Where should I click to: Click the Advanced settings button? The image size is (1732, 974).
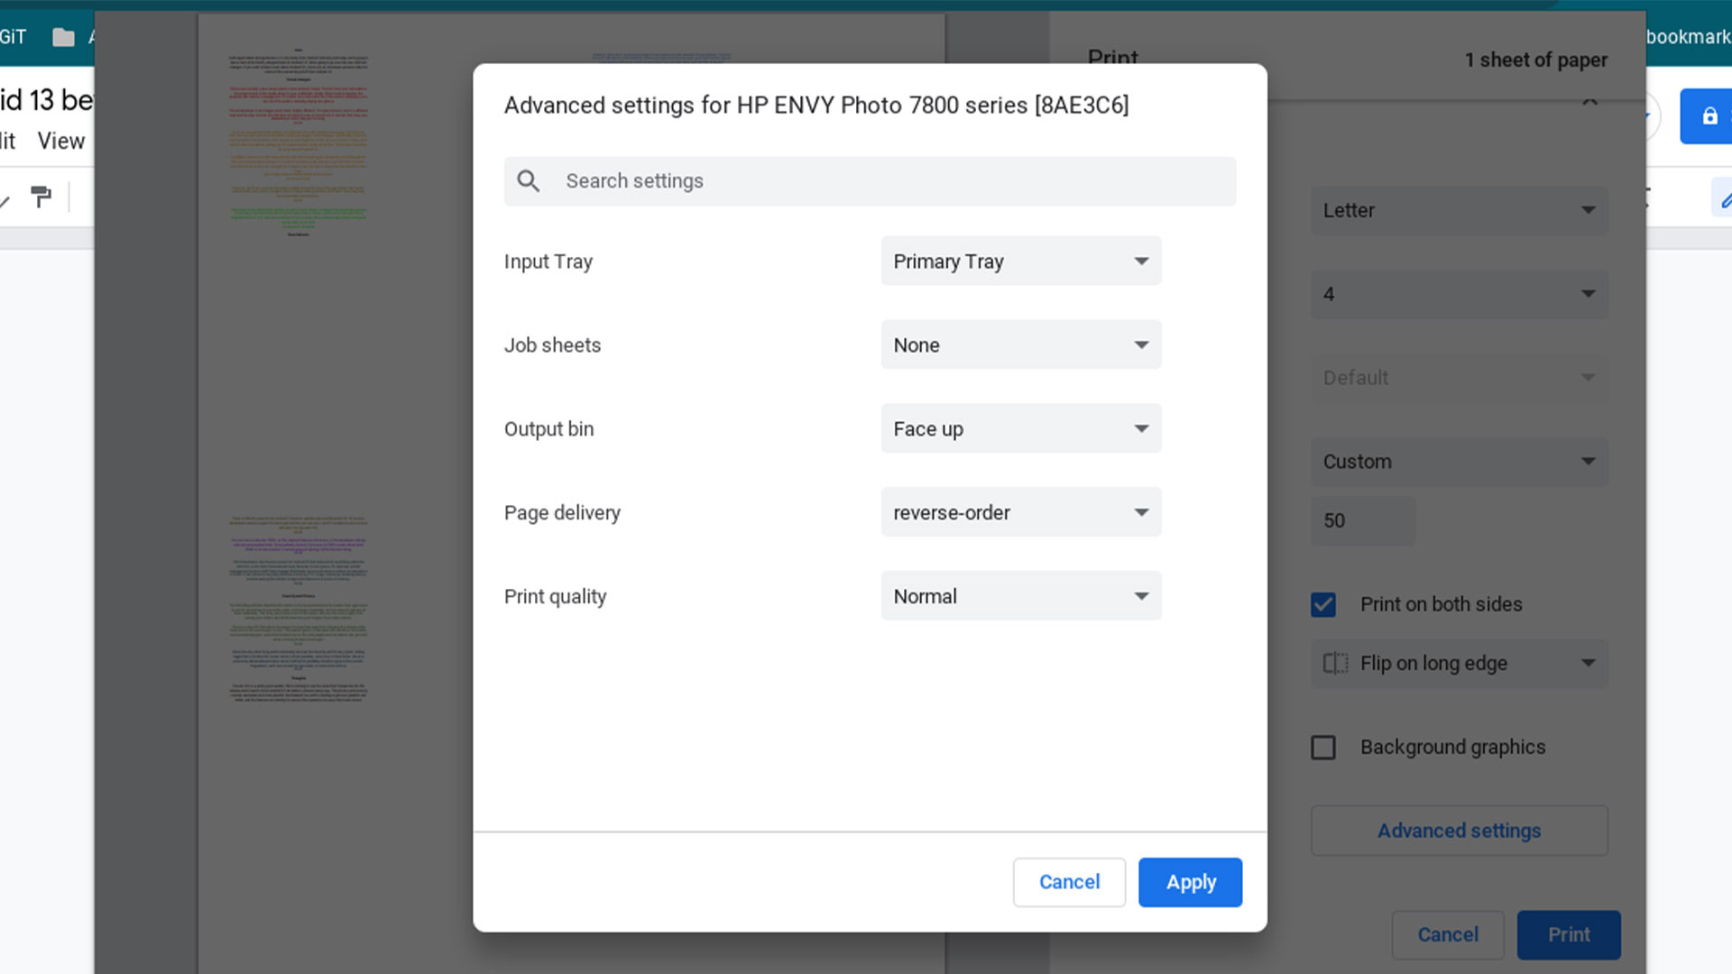coord(1459,831)
